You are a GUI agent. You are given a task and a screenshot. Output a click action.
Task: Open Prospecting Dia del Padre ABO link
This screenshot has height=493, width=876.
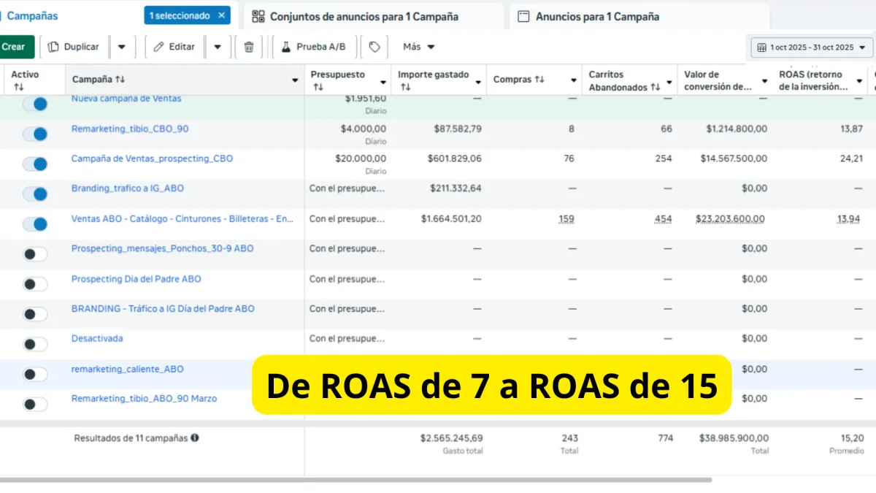(136, 279)
